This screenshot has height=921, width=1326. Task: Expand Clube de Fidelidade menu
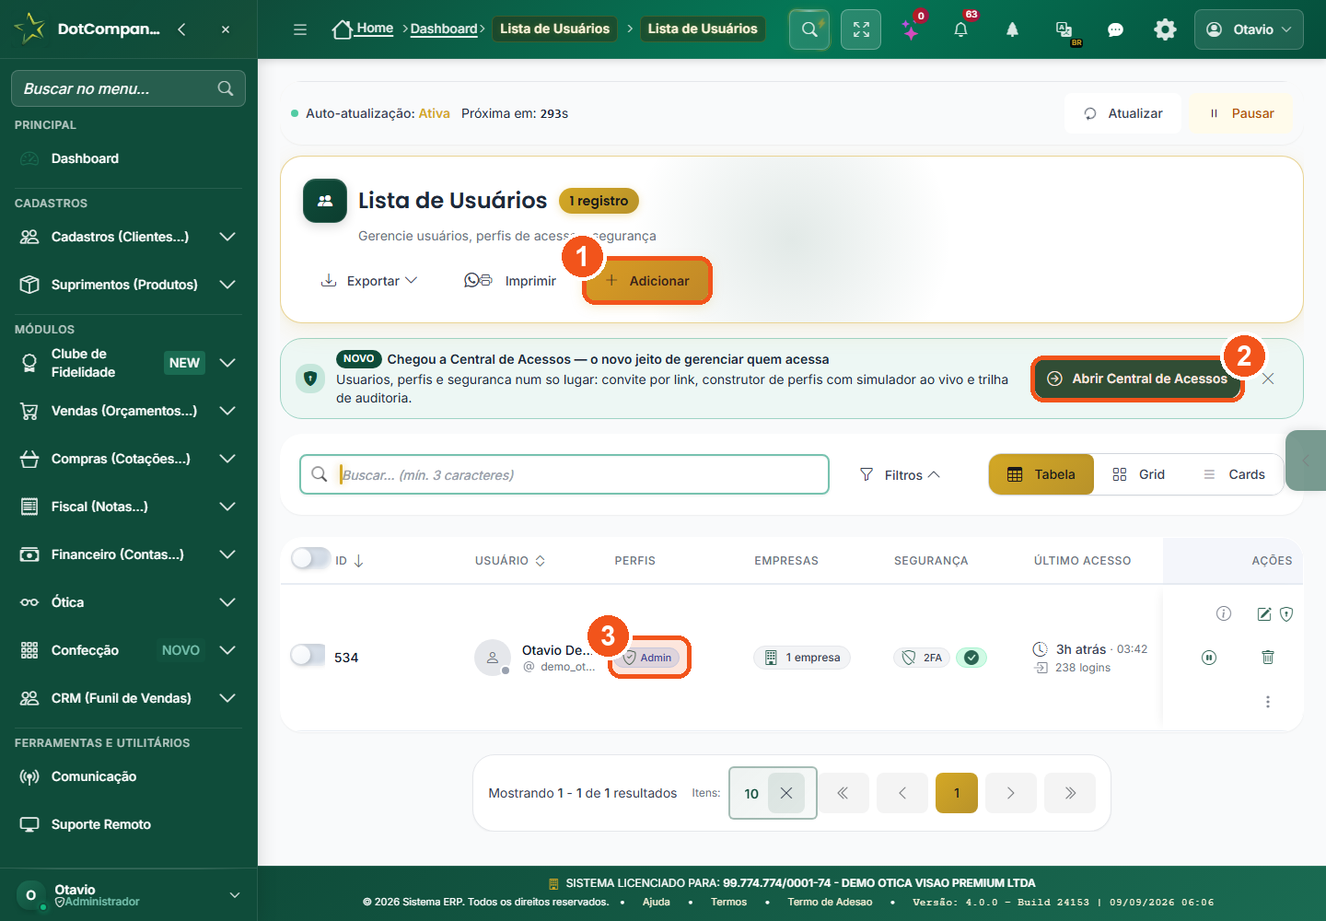(x=128, y=363)
